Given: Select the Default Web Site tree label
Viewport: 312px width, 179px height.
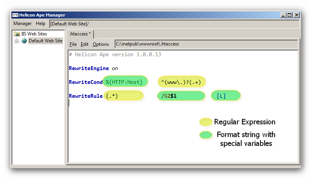Looking at the screenshot, I should tap(45, 41).
